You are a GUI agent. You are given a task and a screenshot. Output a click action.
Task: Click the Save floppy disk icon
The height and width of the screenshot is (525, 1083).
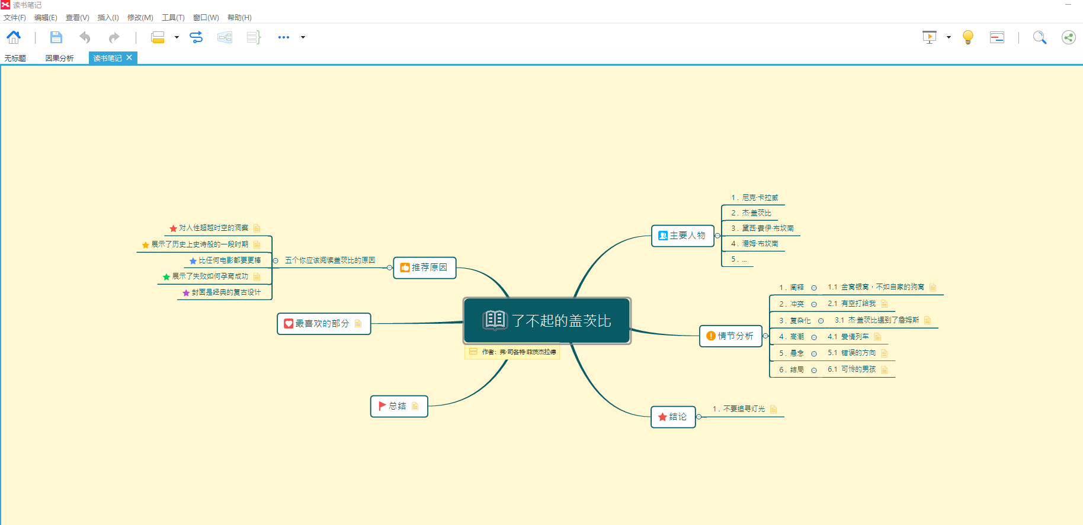[56, 37]
